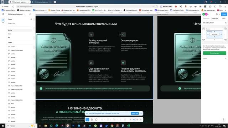Reload the page with refresh icon

point(13,6)
